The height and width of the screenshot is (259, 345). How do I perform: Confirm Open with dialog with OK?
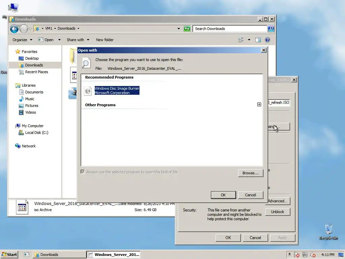[223, 195]
